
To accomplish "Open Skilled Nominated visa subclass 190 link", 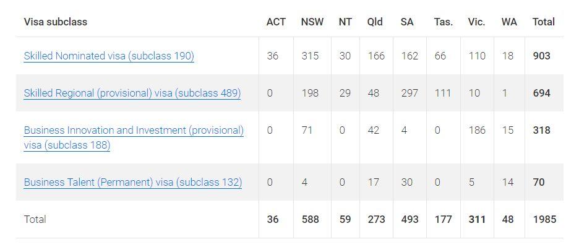I will point(109,56).
